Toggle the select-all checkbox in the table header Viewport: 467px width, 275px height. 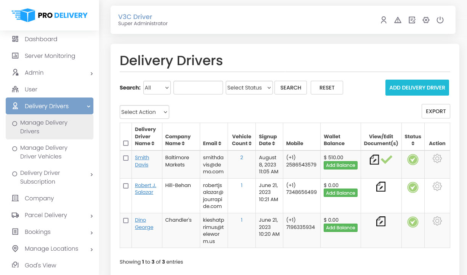(126, 144)
